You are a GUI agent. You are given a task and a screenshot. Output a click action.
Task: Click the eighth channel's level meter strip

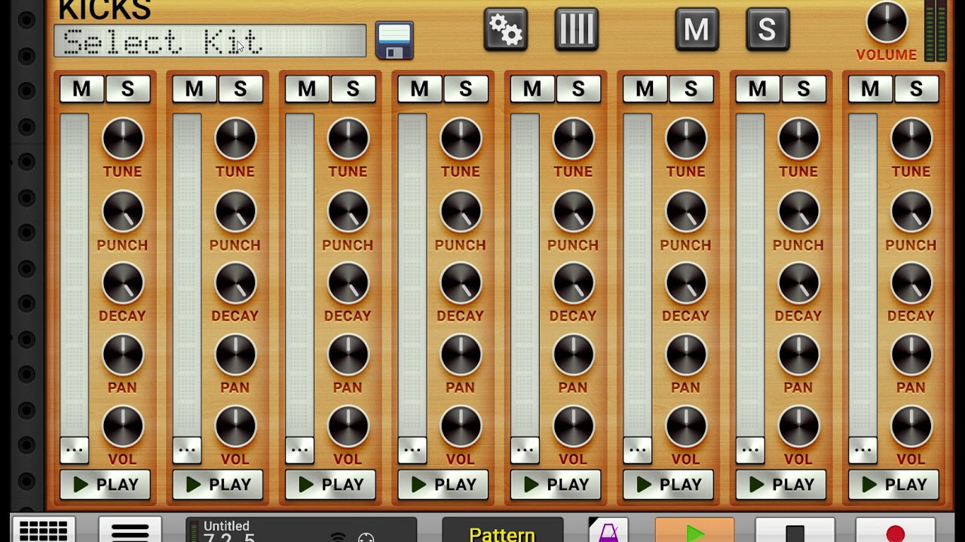click(862, 275)
